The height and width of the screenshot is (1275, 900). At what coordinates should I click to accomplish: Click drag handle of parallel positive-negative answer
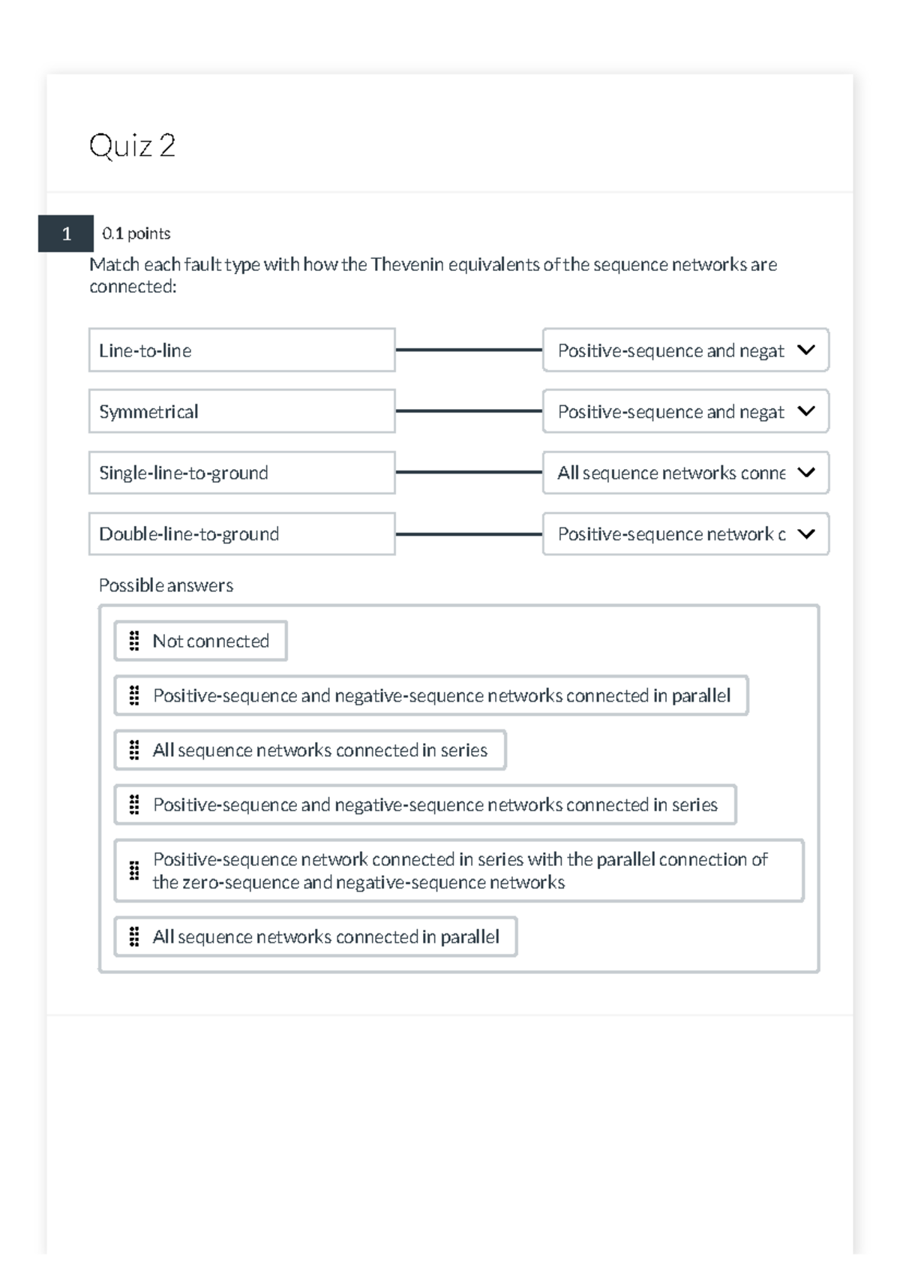(134, 696)
